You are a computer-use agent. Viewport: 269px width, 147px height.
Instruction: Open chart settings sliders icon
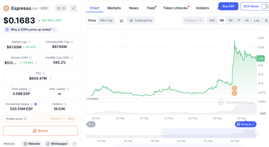(266, 20)
